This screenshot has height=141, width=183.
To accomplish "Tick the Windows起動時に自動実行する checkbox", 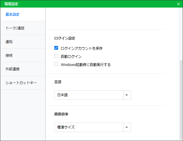I will [56, 65].
